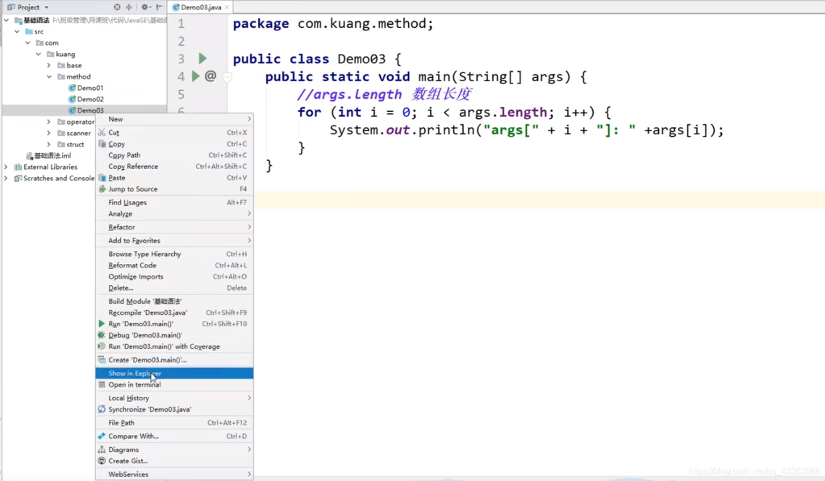Expand the operator package node
This screenshot has width=825, height=481.
49,121
